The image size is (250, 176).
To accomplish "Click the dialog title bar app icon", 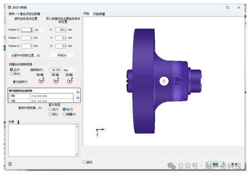I will pos(9,7).
